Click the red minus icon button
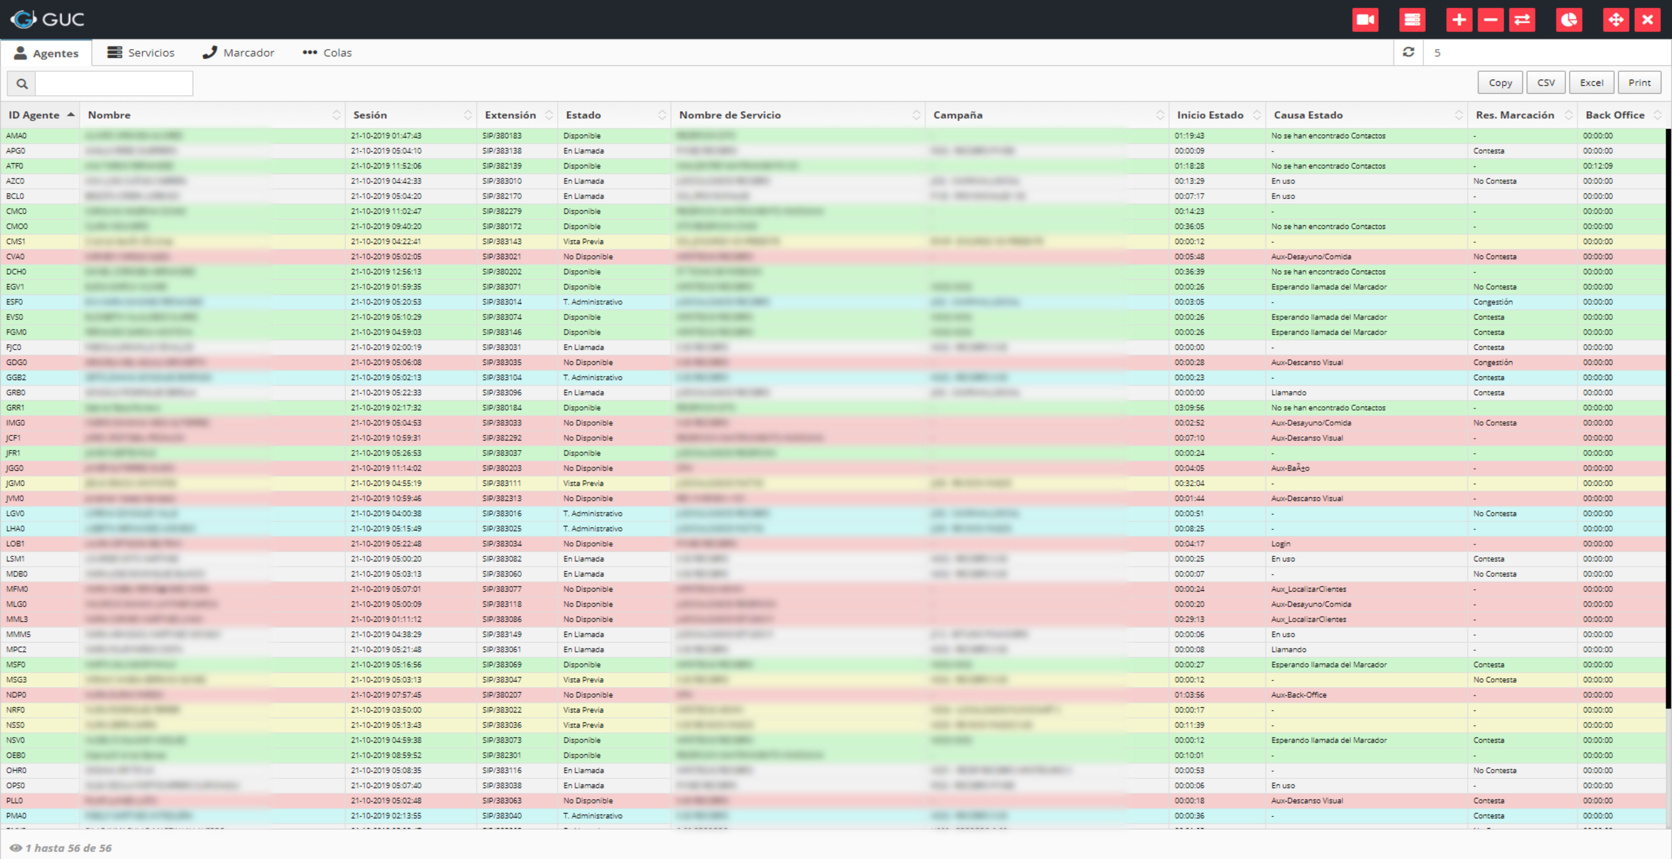The image size is (1672, 859). pyautogui.click(x=1491, y=19)
